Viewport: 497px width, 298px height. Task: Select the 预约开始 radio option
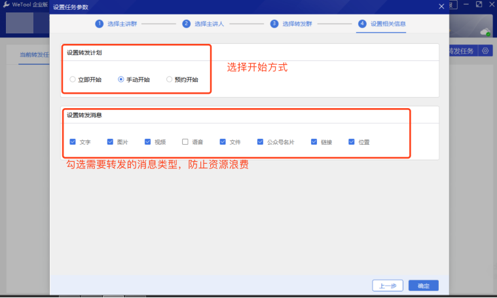(169, 79)
